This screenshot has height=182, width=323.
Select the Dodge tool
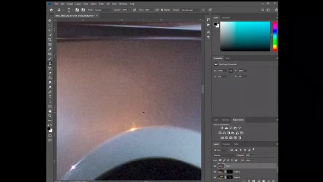tap(50, 87)
